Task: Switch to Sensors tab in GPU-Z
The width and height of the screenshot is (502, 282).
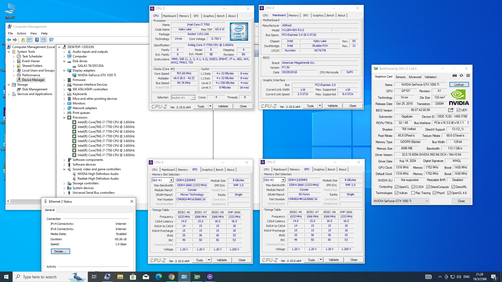Action: (400, 77)
